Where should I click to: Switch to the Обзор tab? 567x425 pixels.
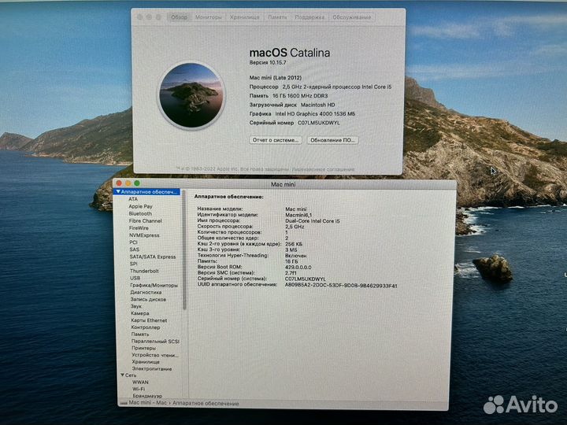[179, 17]
